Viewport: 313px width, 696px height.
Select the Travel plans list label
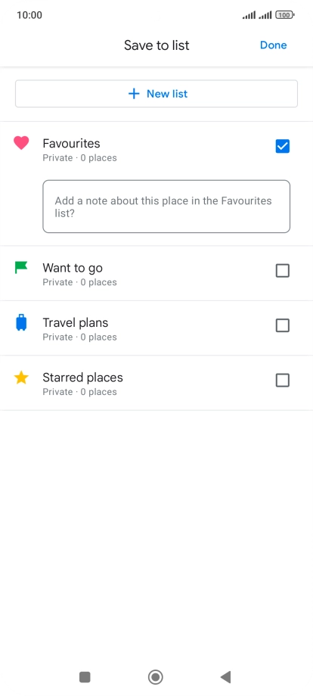pyautogui.click(x=76, y=323)
